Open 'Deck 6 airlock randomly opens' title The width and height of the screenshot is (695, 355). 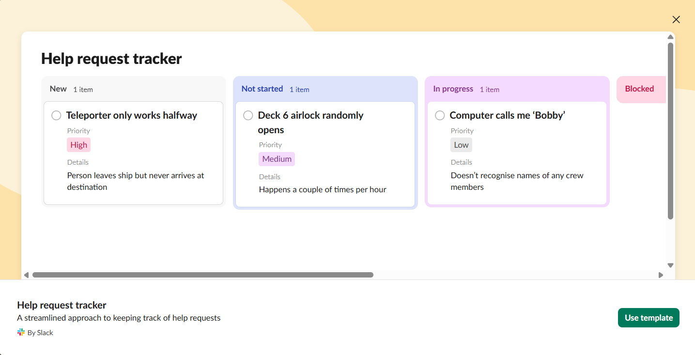[x=310, y=123]
